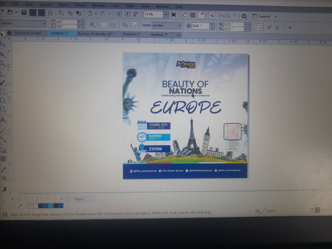Add a new document tab with plus

[179, 35]
